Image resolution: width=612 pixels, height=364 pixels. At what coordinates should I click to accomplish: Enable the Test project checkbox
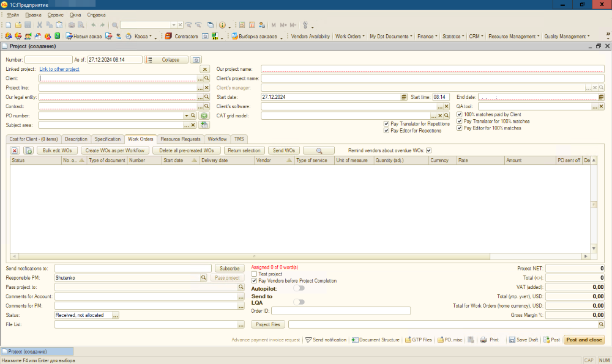point(255,274)
